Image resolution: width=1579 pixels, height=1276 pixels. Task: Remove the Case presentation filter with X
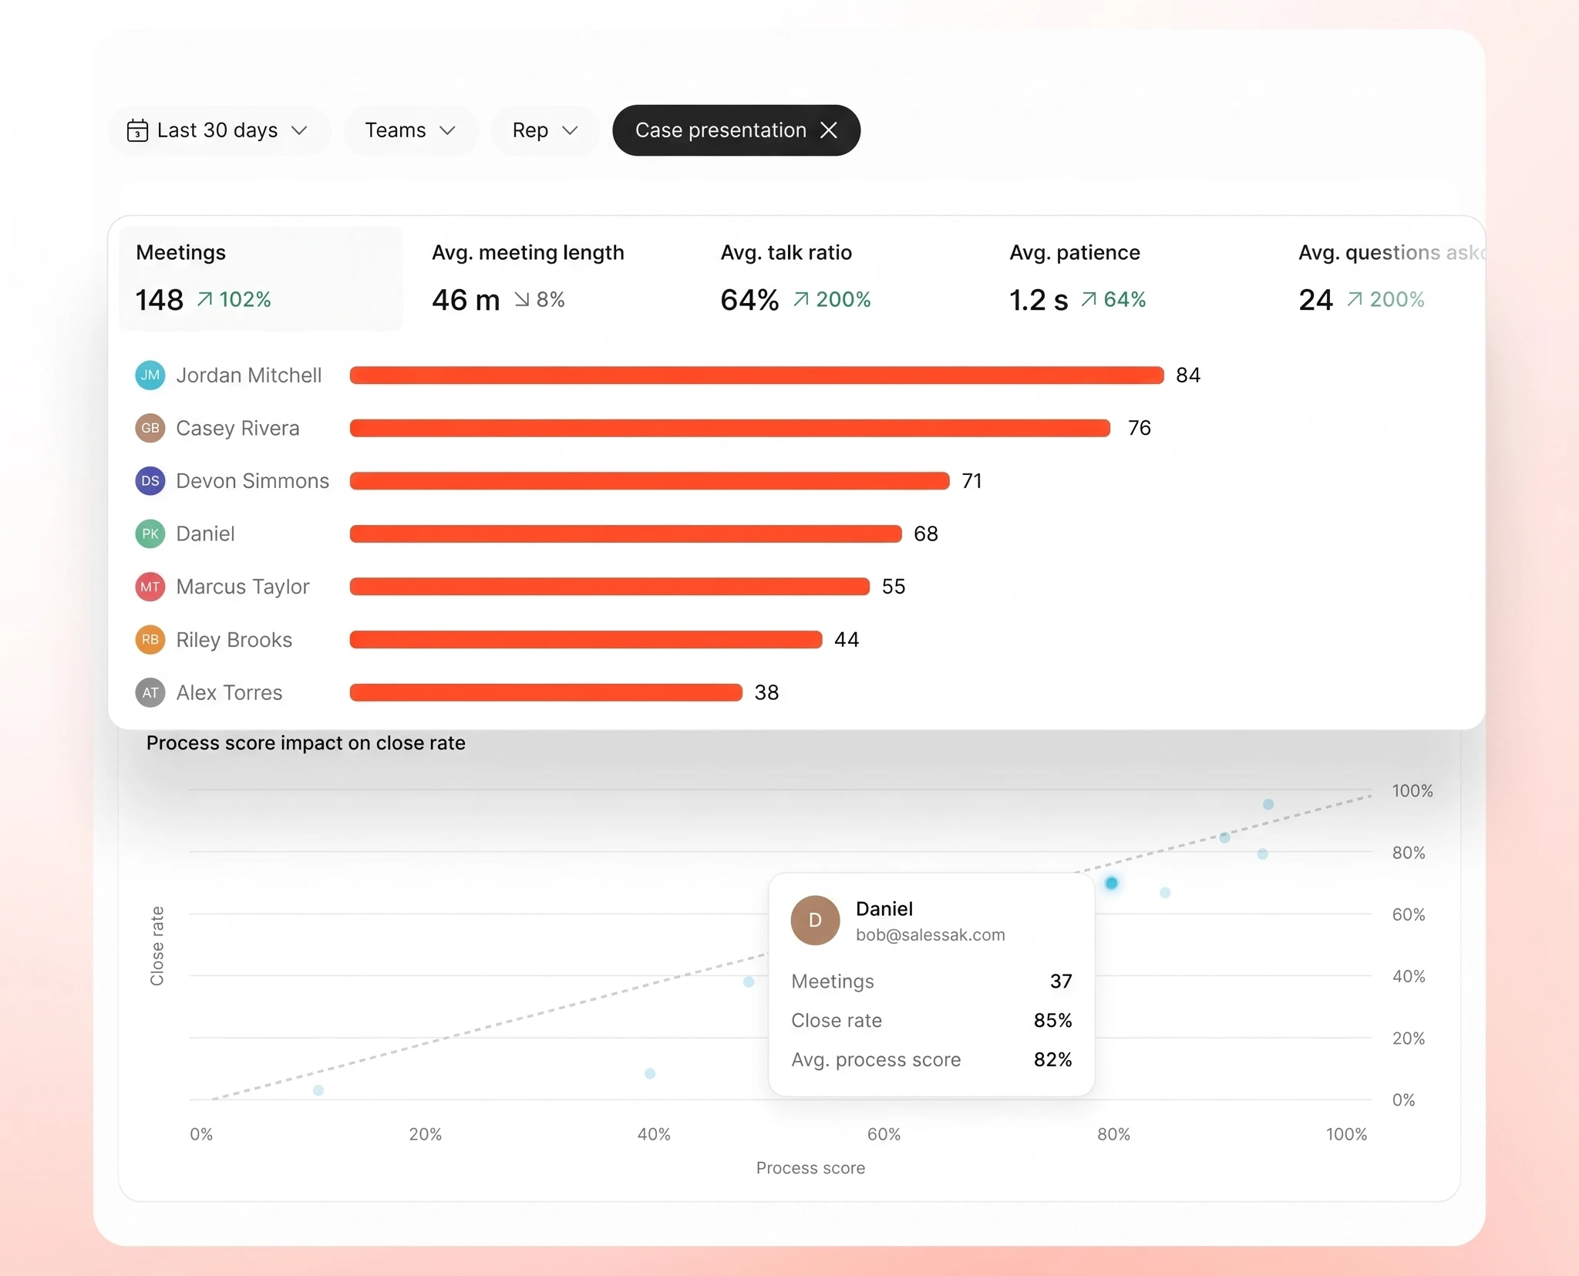point(829,130)
